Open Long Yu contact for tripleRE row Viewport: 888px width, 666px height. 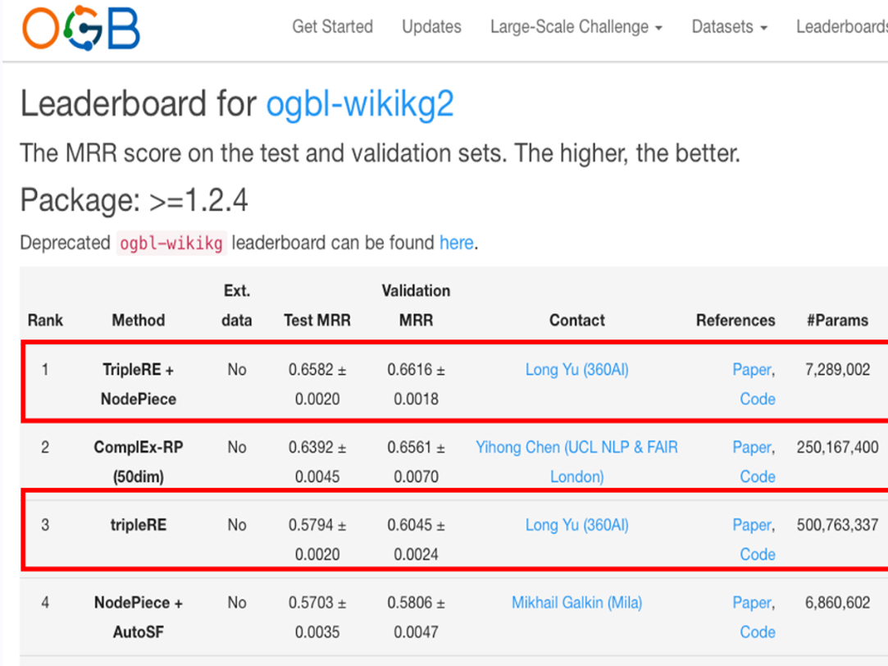coord(576,525)
